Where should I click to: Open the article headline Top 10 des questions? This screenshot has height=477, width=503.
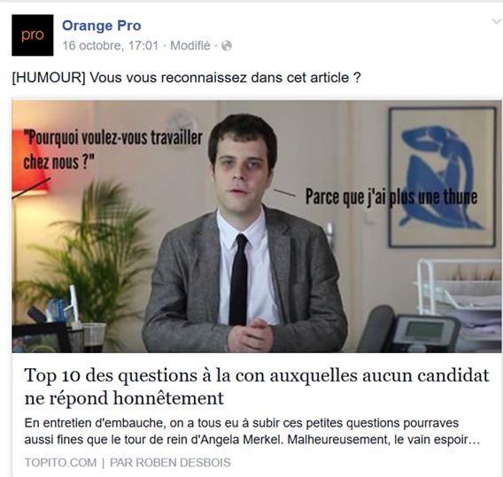tap(257, 387)
